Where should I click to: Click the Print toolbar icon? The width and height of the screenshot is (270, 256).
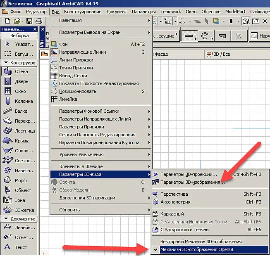point(39,21)
